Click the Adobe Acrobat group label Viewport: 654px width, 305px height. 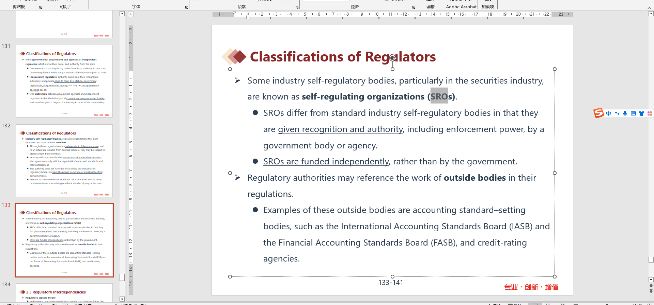coord(461,7)
